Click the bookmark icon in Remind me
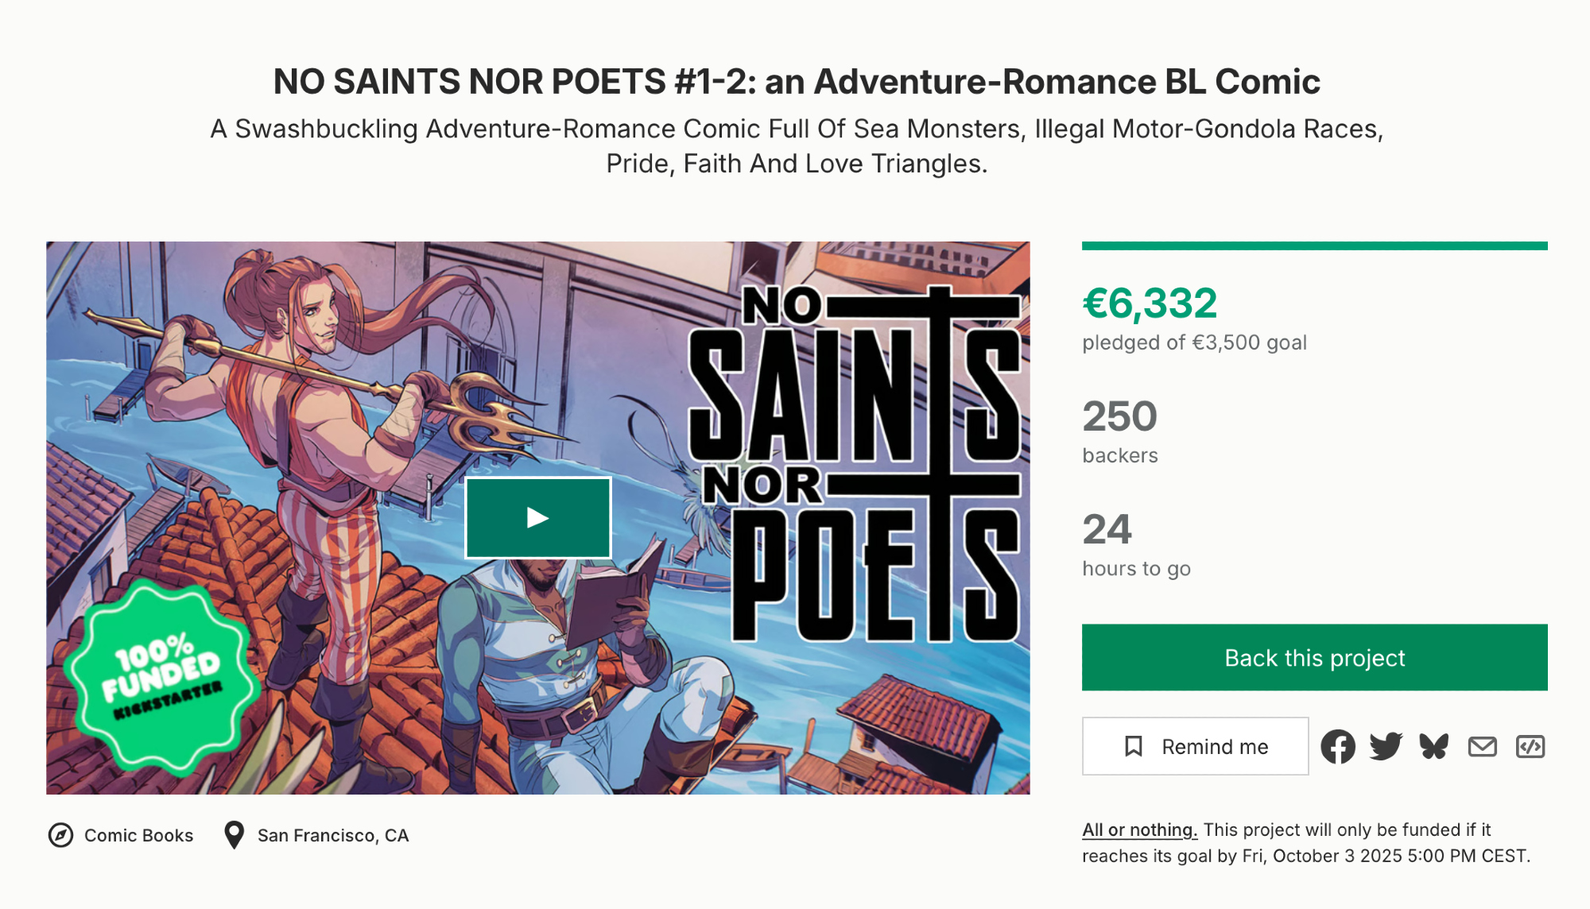The width and height of the screenshot is (1590, 909). click(x=1134, y=747)
